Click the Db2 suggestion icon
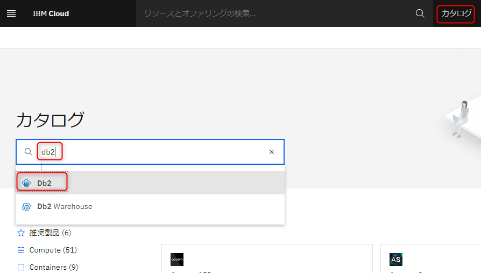The height and width of the screenshot is (273, 481). (x=26, y=183)
